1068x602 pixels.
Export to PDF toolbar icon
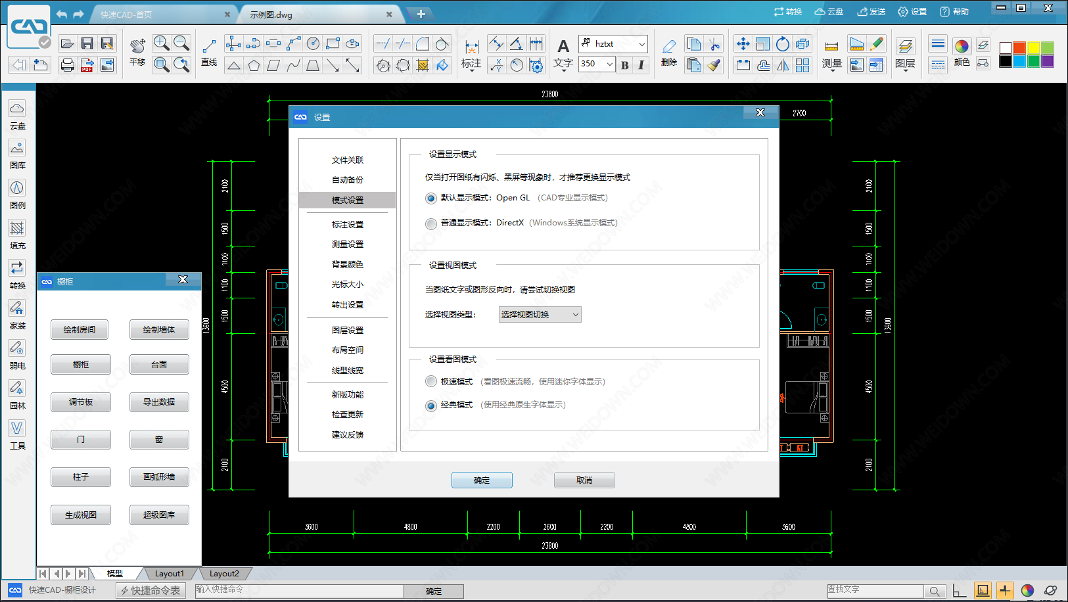pos(87,64)
